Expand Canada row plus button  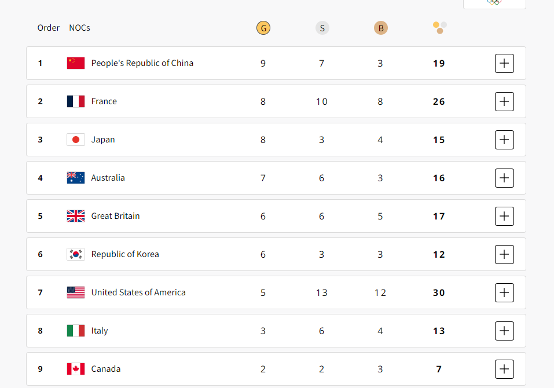[504, 369]
